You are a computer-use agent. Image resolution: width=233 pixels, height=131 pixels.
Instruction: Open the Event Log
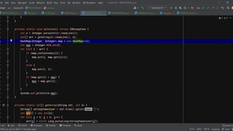pos(228,126)
